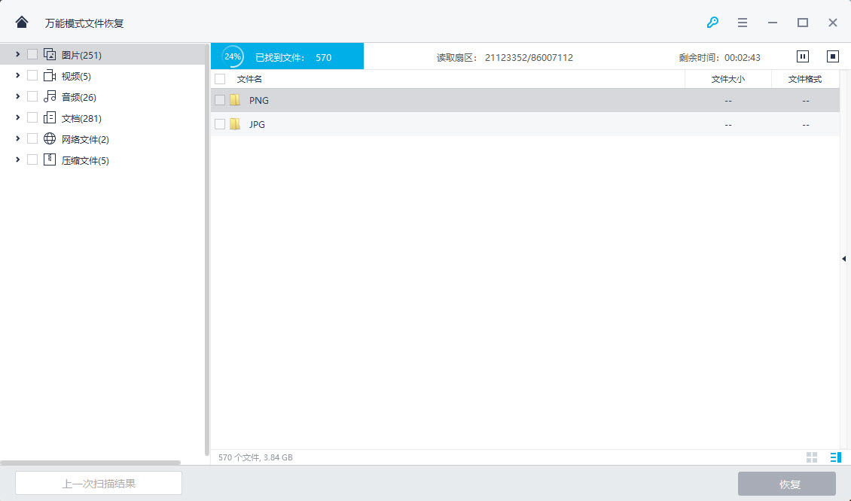The height and width of the screenshot is (501, 851).
Task: Sort by the 文件格式 column header
Action: (804, 79)
